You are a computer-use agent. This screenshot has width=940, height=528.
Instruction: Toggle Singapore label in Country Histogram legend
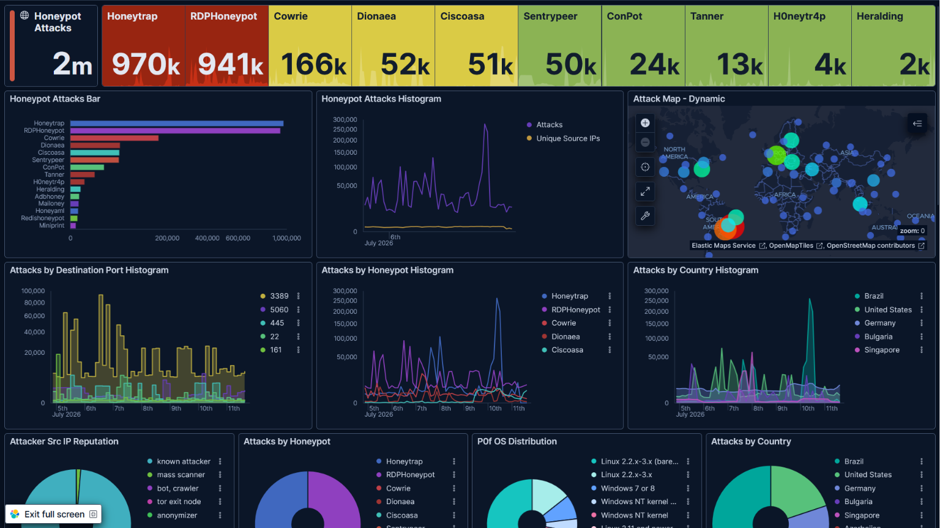coord(882,350)
